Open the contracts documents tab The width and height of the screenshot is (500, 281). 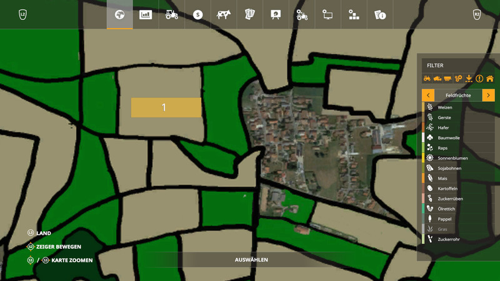pos(250,14)
